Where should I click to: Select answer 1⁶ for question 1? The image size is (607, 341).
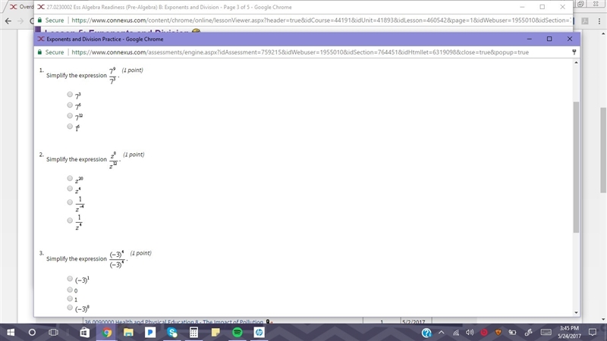coord(70,126)
